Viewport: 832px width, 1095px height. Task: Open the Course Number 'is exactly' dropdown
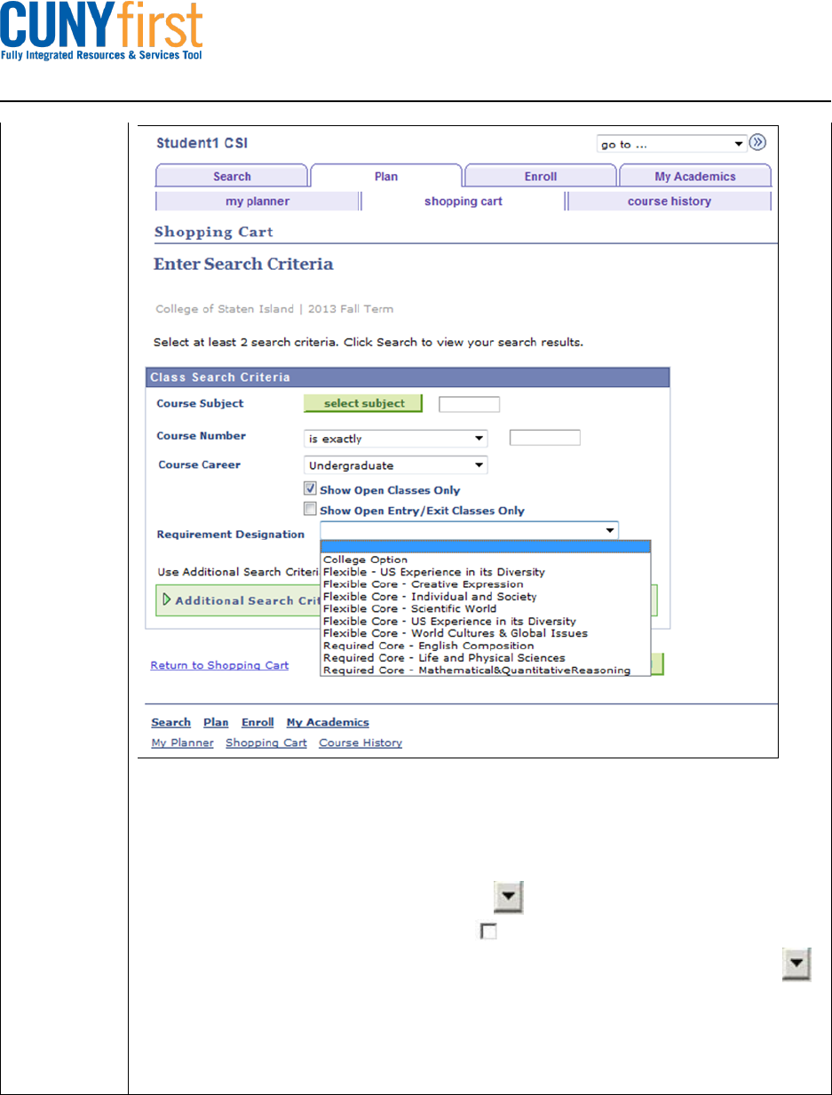[396, 439]
